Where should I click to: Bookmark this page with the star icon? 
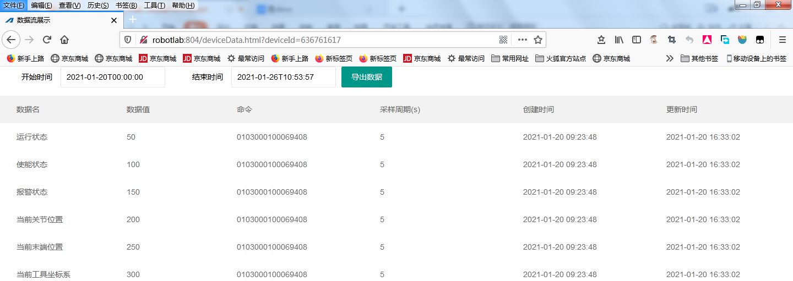tap(538, 40)
